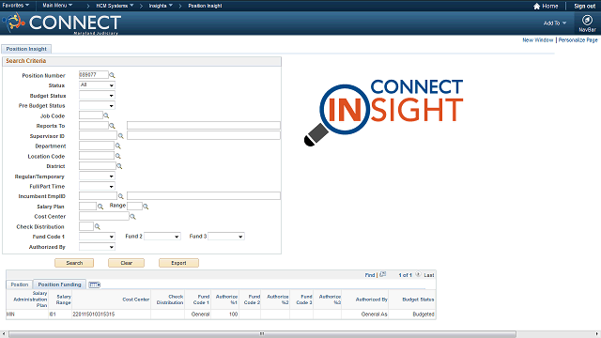Viewport: 601px width, 338px height.
Task: Click the Last link in results grid
Action: tap(429, 275)
